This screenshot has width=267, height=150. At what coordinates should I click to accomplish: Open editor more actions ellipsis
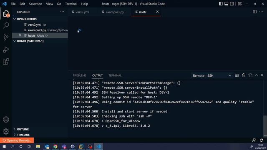pos(261,12)
